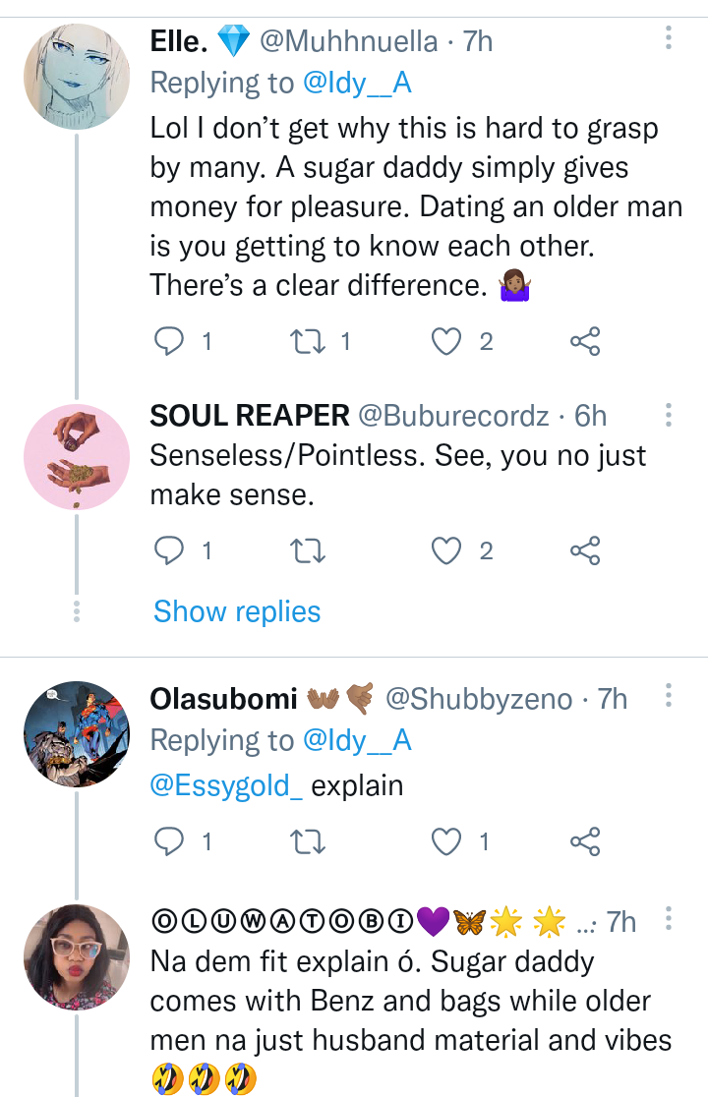
Task: Reply to Olasubomi's tweet
Action: coord(171,841)
